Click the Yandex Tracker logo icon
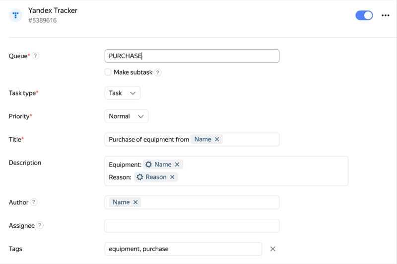This screenshot has width=397, height=264. [x=16, y=15]
